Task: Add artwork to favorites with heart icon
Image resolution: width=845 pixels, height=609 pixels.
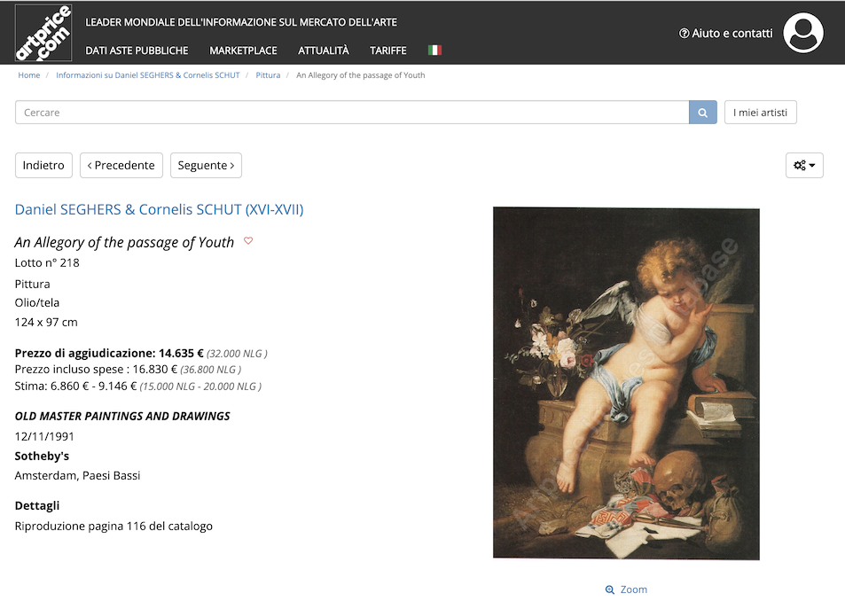Action: 248,241
